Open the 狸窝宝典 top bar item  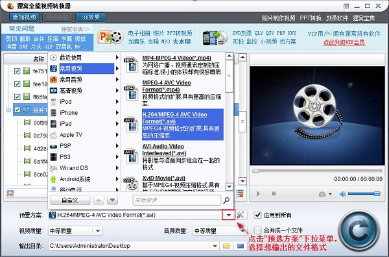click(x=364, y=18)
